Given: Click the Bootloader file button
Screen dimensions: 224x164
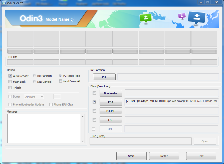Looking at the screenshot, I should point(111,93).
